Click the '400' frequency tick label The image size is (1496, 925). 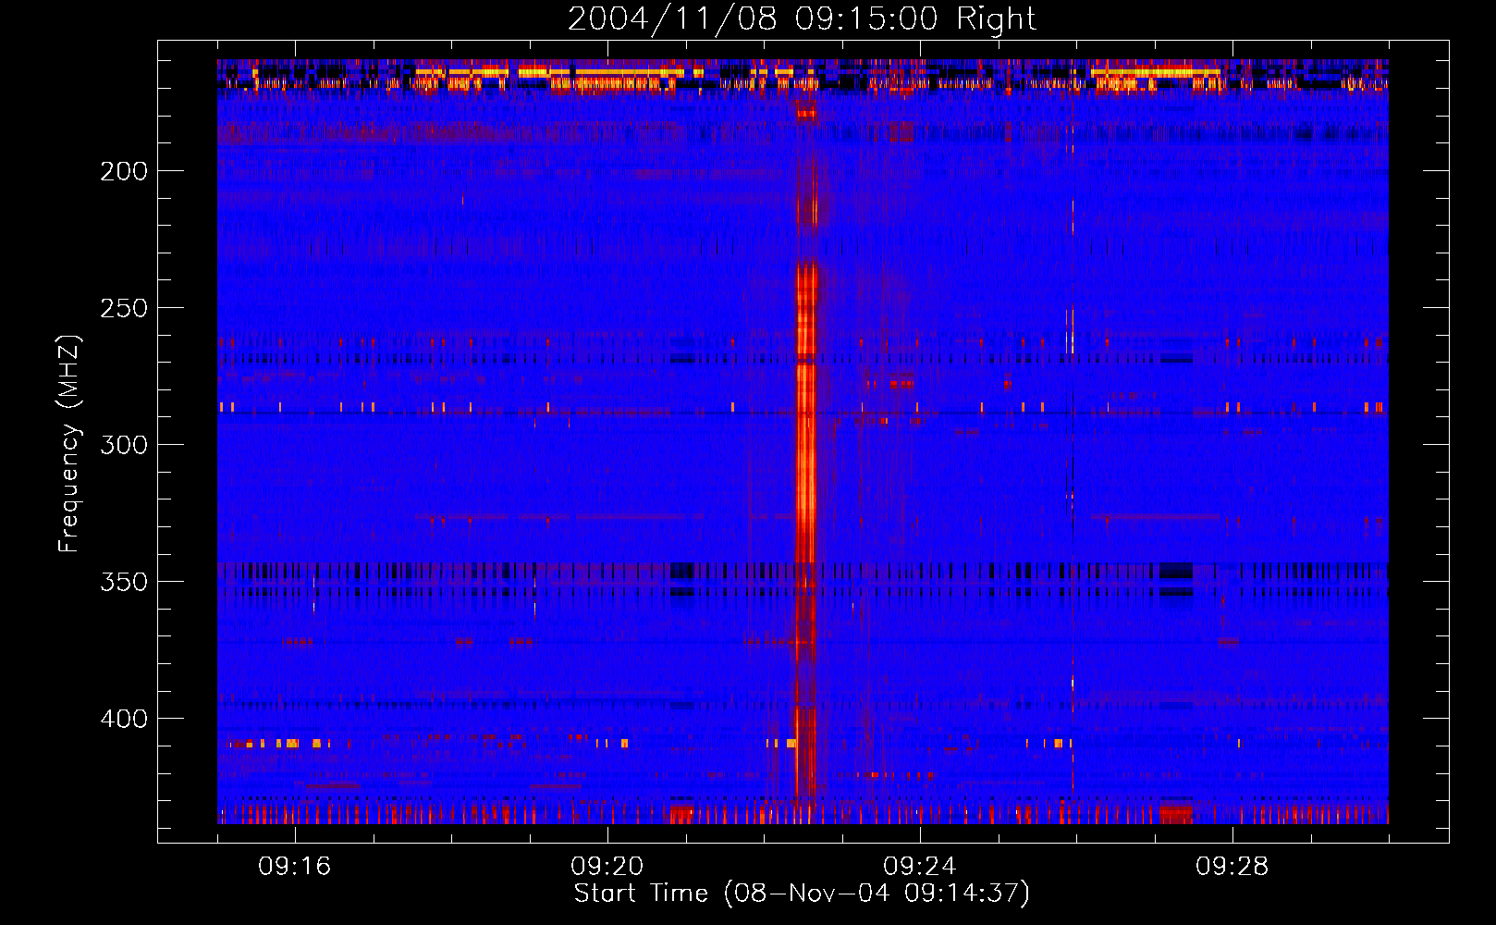124,719
